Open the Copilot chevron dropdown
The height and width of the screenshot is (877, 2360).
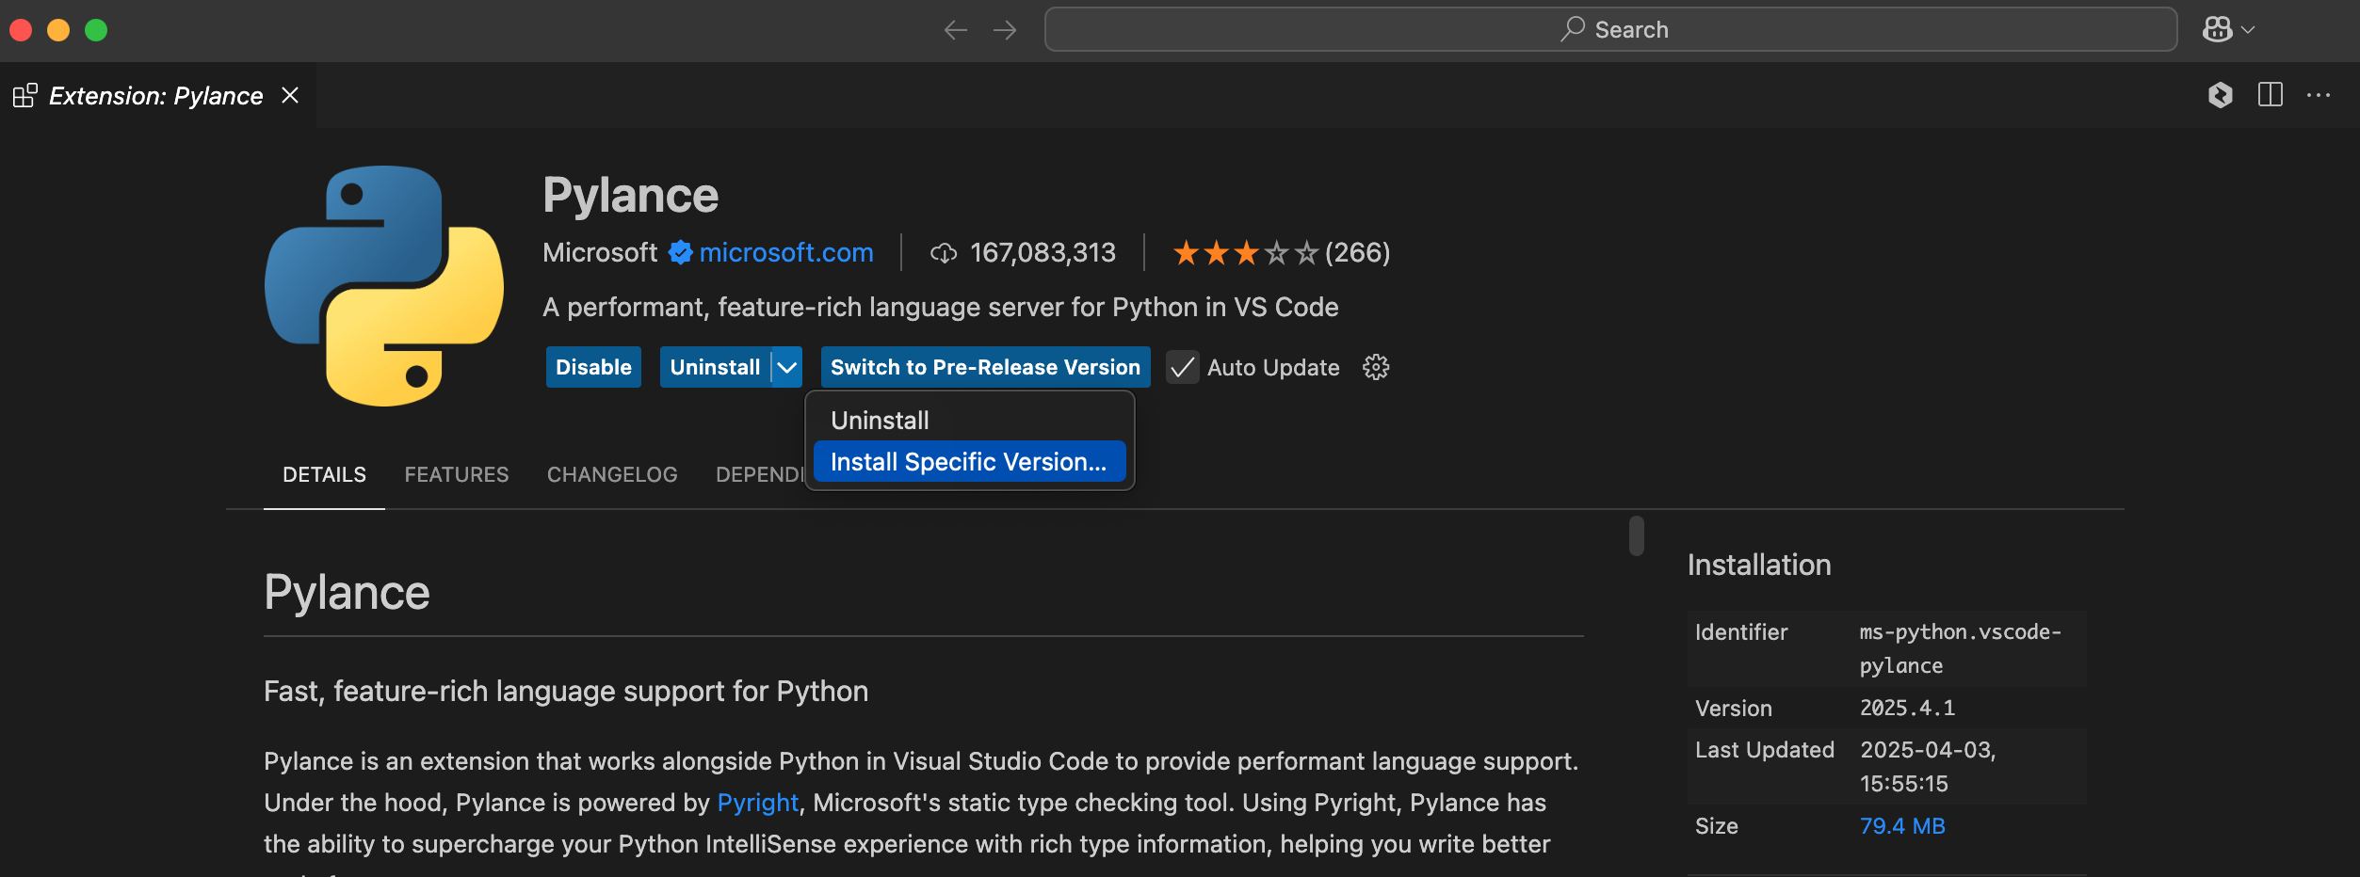[2249, 30]
